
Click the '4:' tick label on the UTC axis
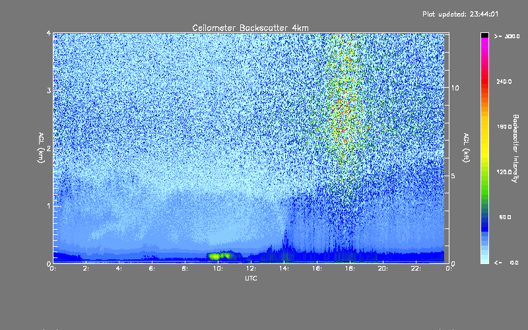coord(119,269)
